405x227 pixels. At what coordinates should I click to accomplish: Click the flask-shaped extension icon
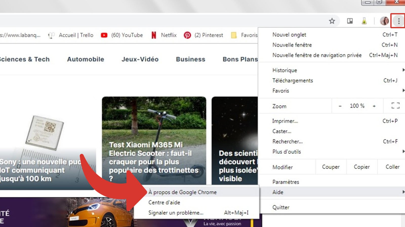point(364,21)
